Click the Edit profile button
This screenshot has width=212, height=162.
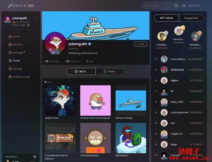click(141, 44)
